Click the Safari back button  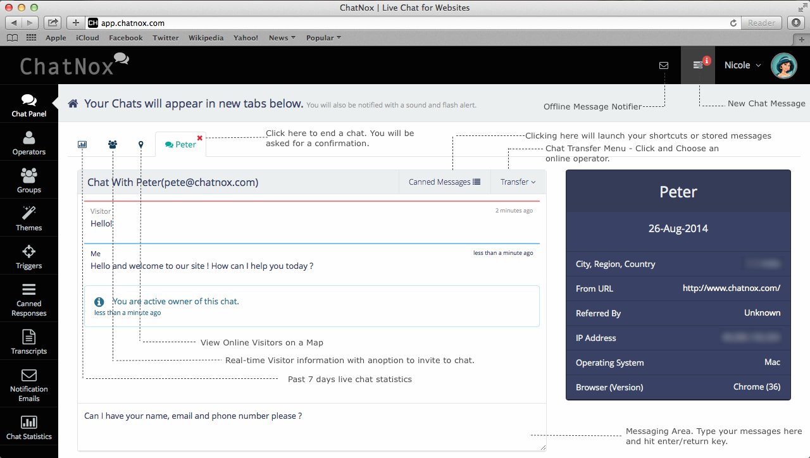14,23
